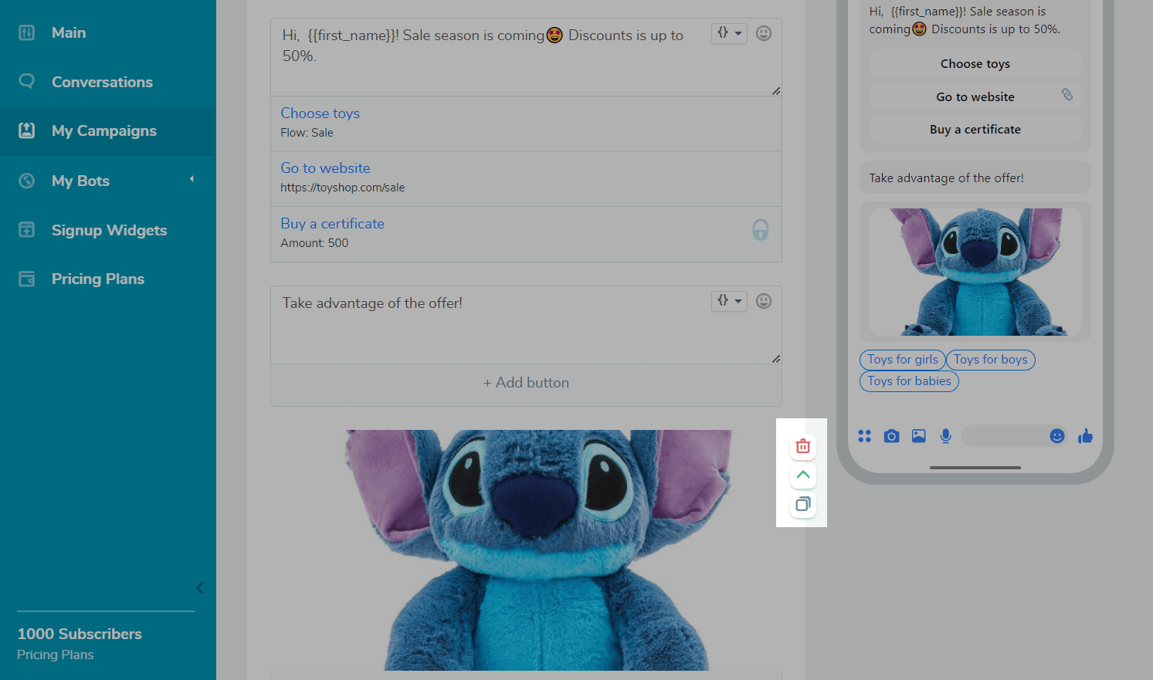Open variables dropdown in first message
The height and width of the screenshot is (680, 1153).
tap(729, 33)
